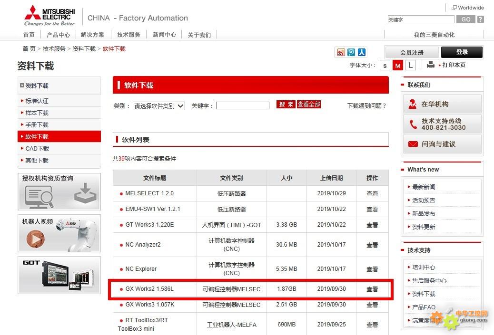This screenshot has height=335, width=494.
Task: Click 查看 for NC Analyzer2
Action: [372, 245]
